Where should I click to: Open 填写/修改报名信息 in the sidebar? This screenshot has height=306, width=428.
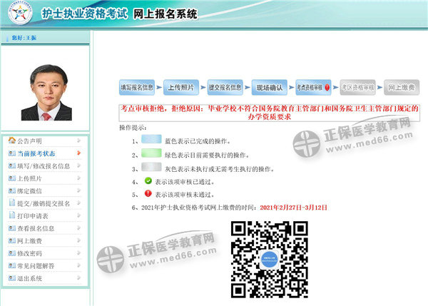coord(43,165)
